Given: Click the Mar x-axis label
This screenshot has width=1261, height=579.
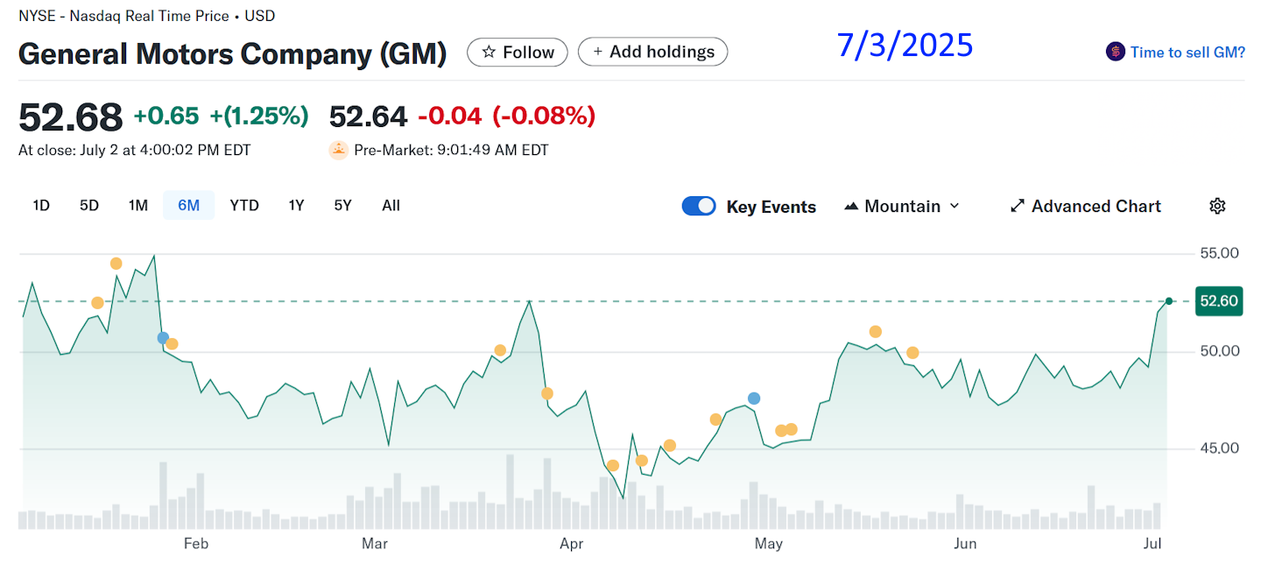Looking at the screenshot, I should 375,544.
